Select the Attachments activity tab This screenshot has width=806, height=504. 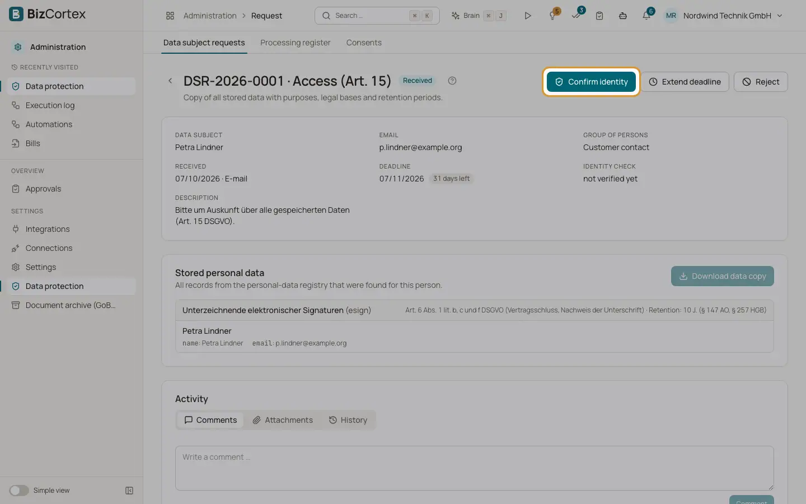point(283,420)
